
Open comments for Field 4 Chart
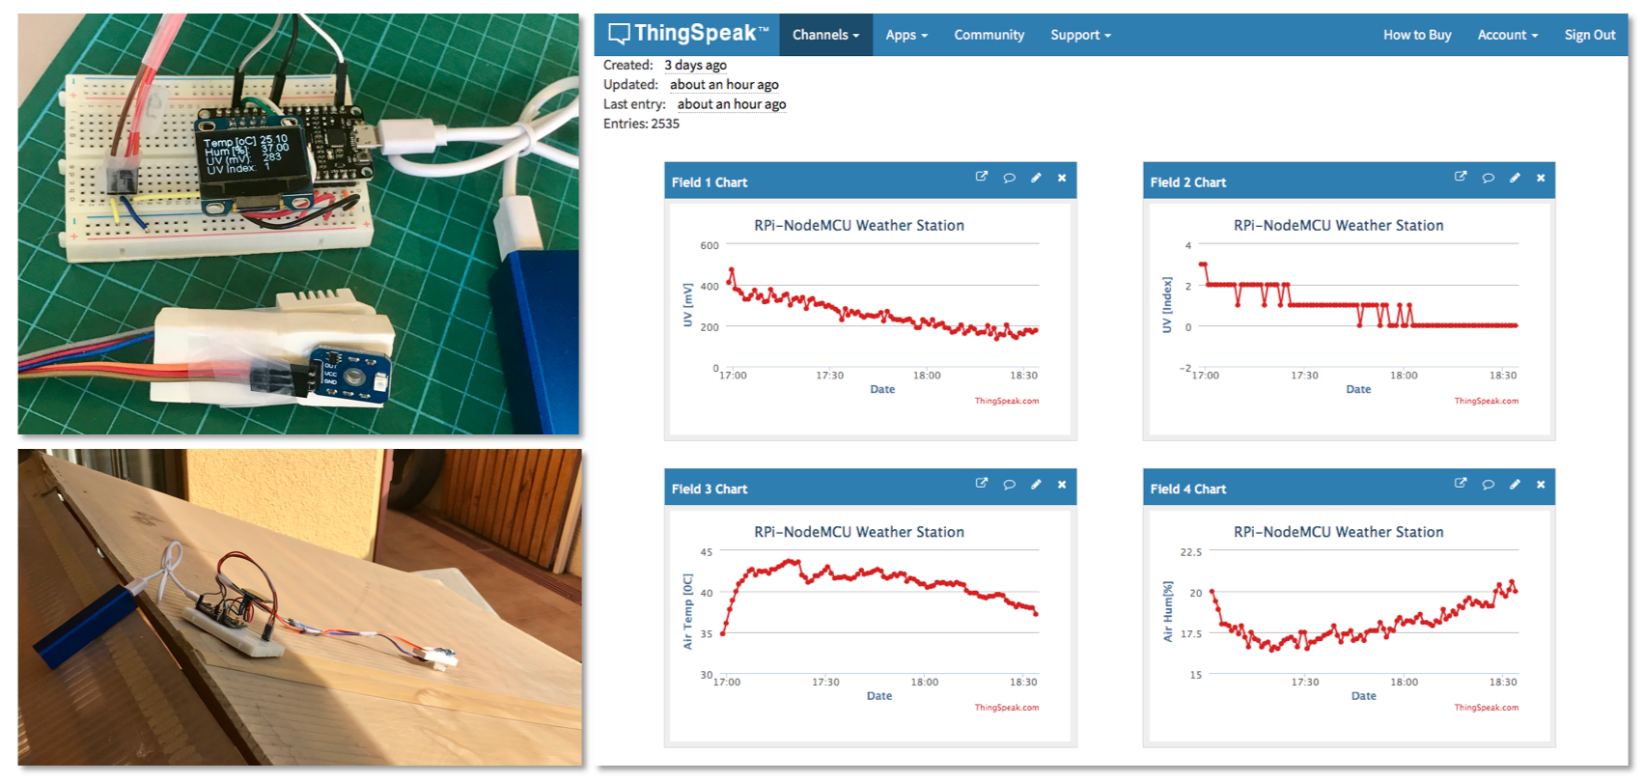pos(1488,484)
